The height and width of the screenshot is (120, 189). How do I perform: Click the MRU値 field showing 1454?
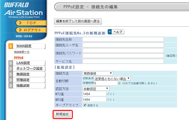click(x=94, y=99)
